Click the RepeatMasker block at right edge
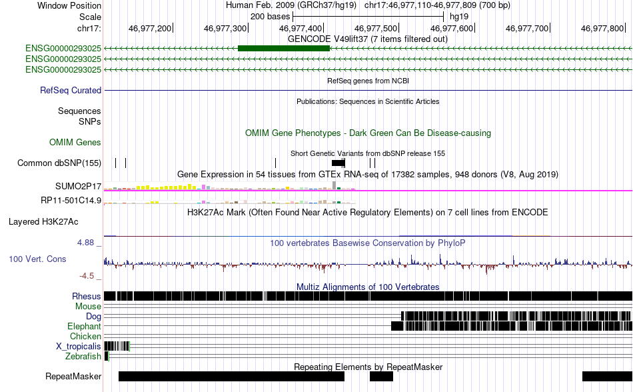633x392 pixels. tap(607, 376)
